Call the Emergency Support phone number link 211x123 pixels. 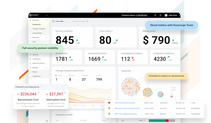(141, 15)
